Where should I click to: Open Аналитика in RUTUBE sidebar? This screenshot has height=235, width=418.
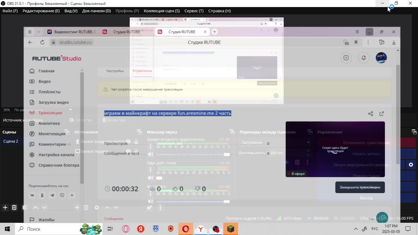[49, 123]
